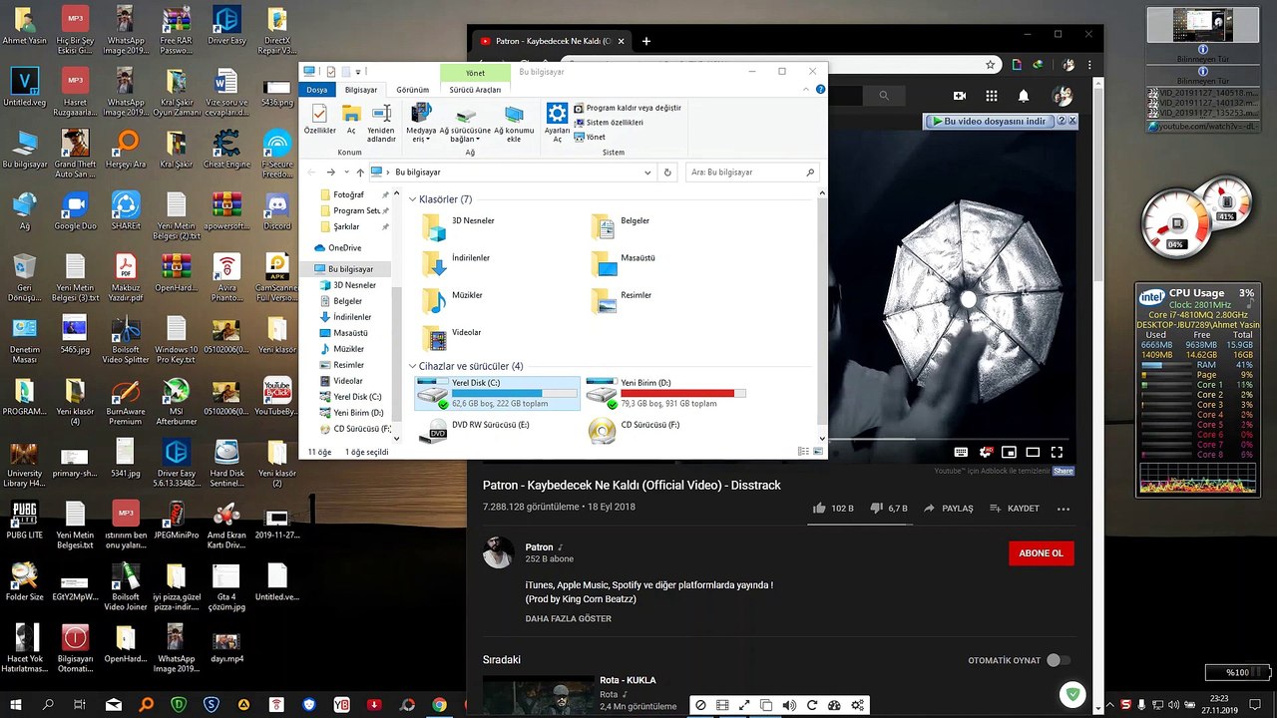Open more actions menu under video
The width and height of the screenshot is (1277, 718).
[1064, 509]
